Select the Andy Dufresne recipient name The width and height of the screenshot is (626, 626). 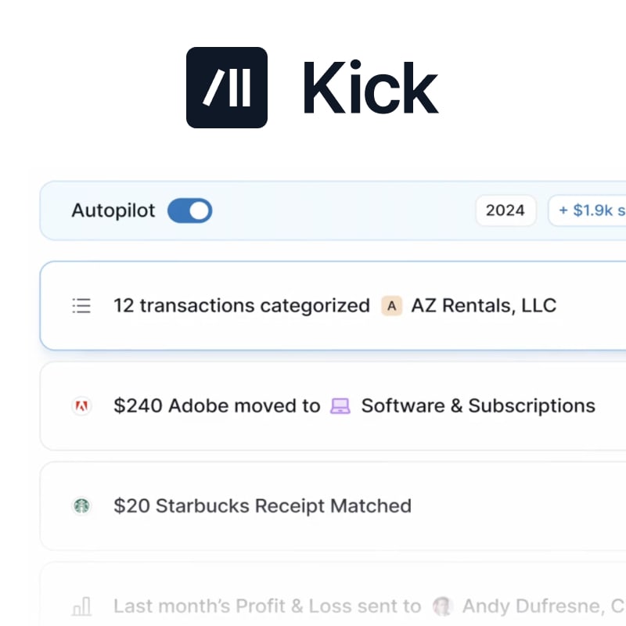[x=532, y=606]
